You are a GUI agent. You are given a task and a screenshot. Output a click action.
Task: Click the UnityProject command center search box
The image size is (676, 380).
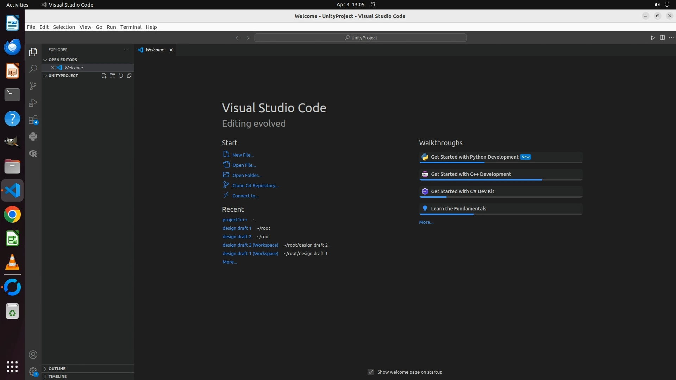361,38
